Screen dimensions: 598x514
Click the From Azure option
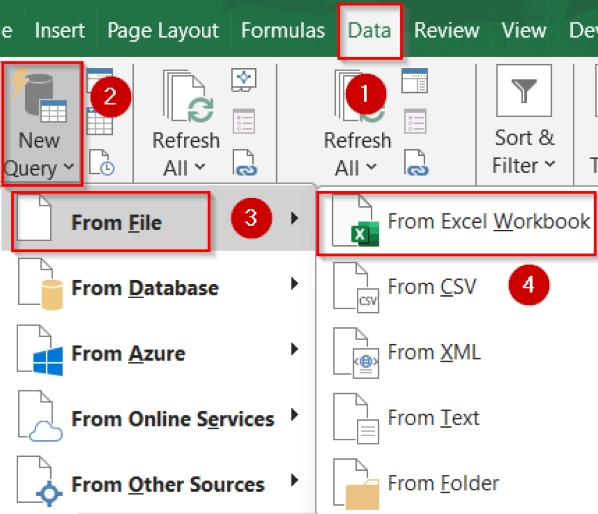click(128, 352)
